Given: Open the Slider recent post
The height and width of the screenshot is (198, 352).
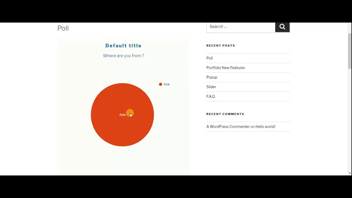Looking at the screenshot, I should (x=211, y=87).
